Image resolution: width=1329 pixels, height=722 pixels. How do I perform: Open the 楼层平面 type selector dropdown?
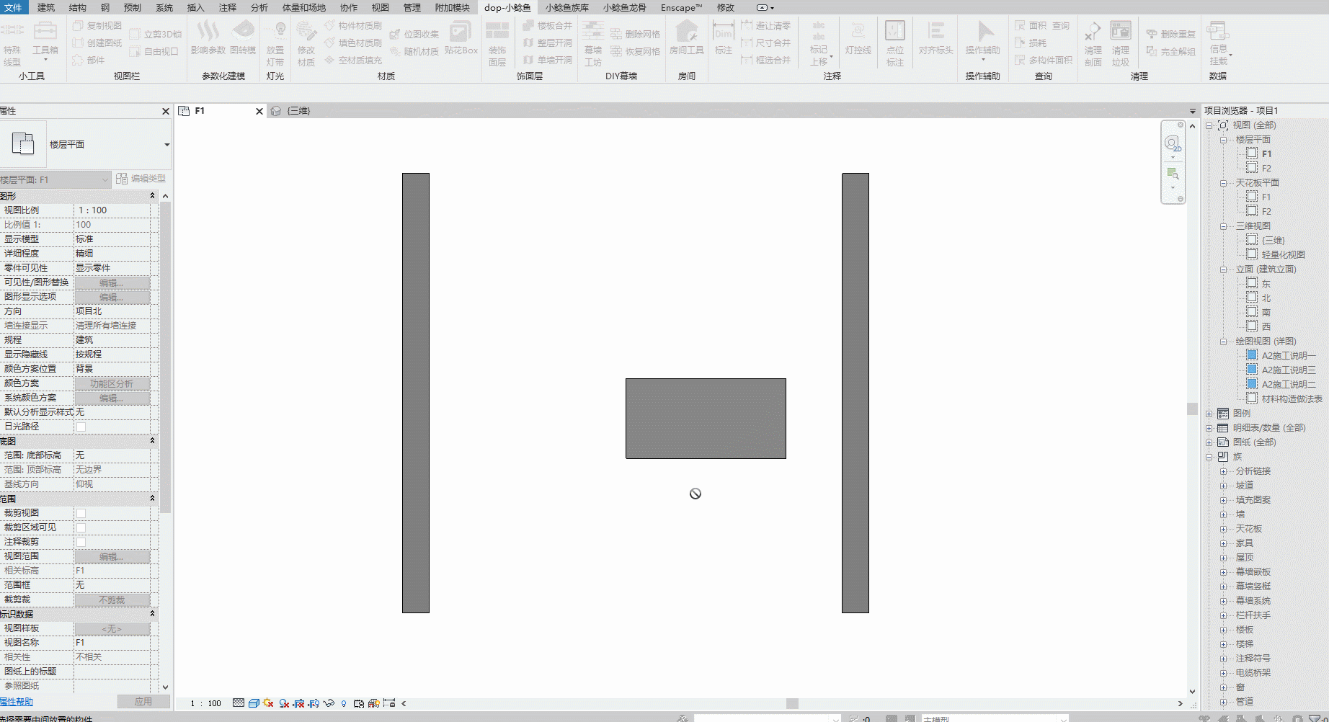(166, 145)
